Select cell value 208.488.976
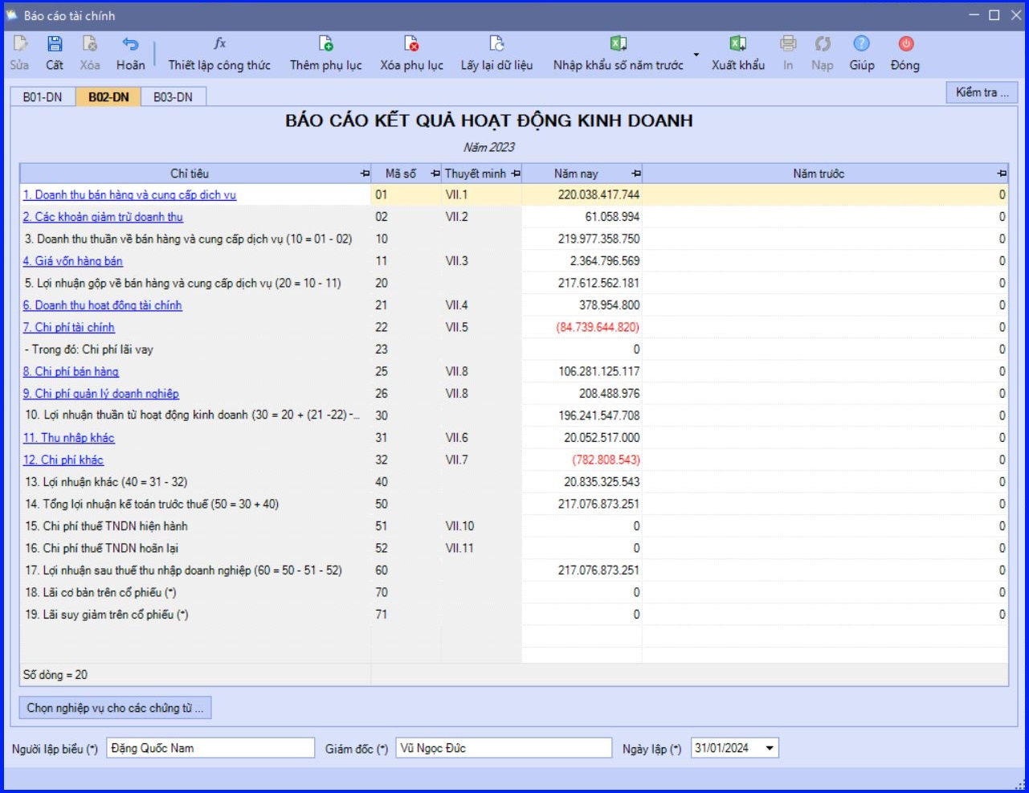The width and height of the screenshot is (1029, 793). [x=609, y=394]
